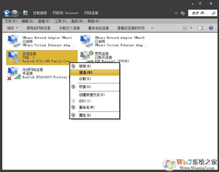Image resolution: width=219 pixels, height=172 pixels.
Task: Click 诊断这个连接 toolbar button
Action: point(69,28)
